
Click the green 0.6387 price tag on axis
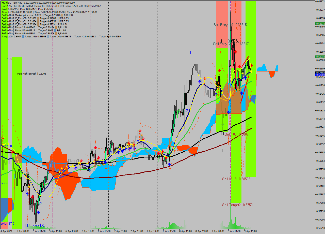pyautogui.click(x=320, y=24)
